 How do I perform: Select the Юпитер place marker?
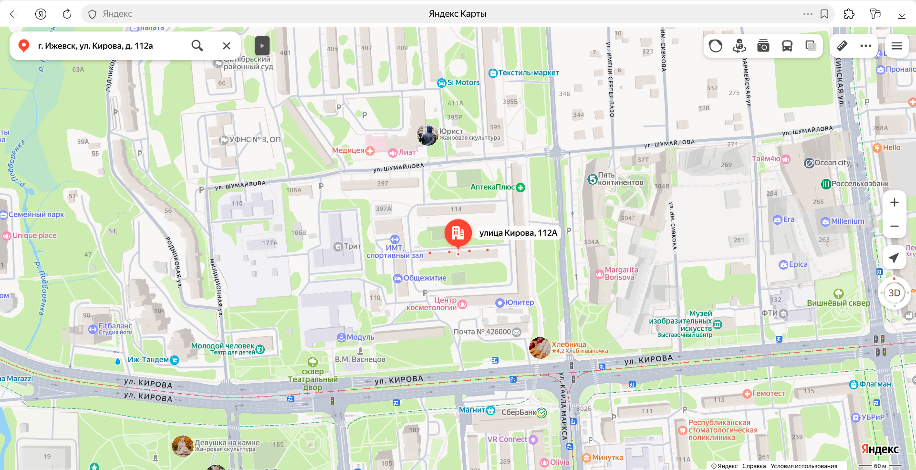pyautogui.click(x=500, y=303)
